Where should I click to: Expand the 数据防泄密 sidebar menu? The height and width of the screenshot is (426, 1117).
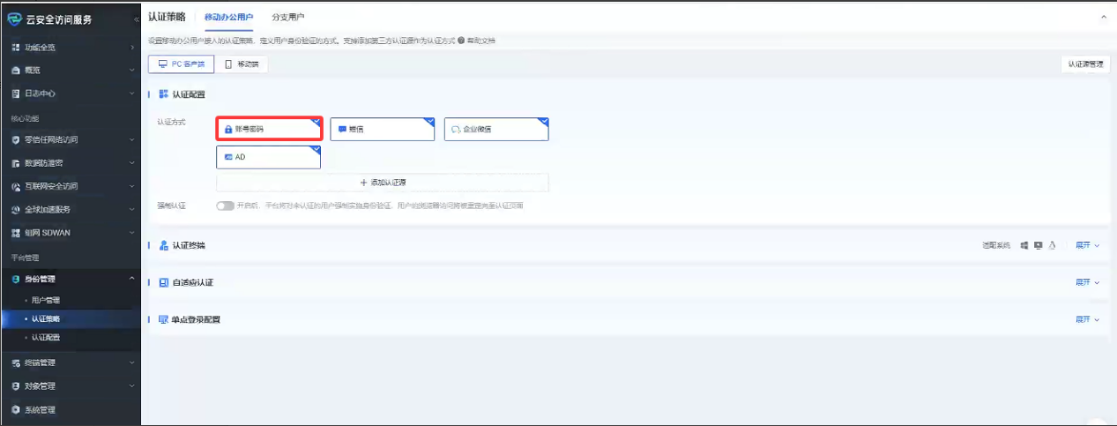(131, 163)
